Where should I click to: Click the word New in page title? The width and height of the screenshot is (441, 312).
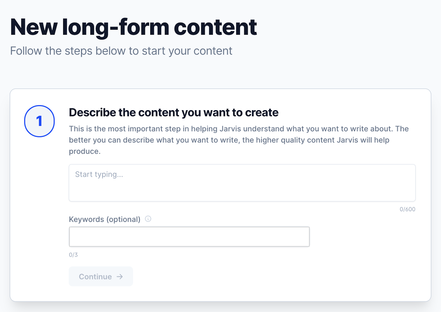(x=34, y=27)
